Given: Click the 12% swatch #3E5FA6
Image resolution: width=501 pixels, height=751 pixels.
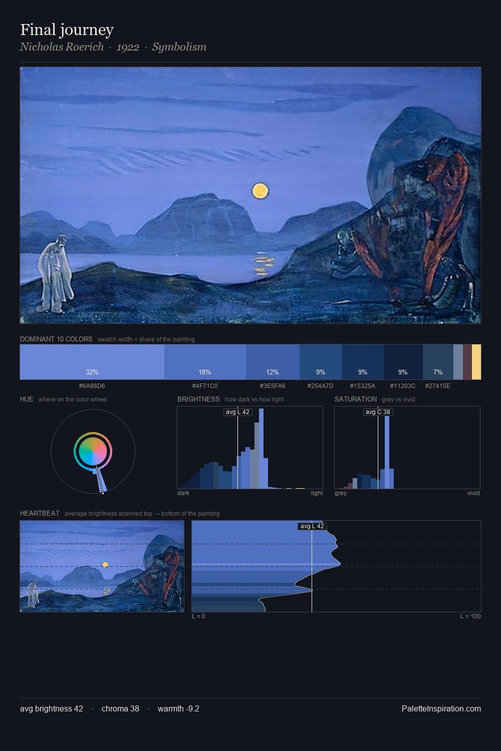Looking at the screenshot, I should tap(273, 362).
